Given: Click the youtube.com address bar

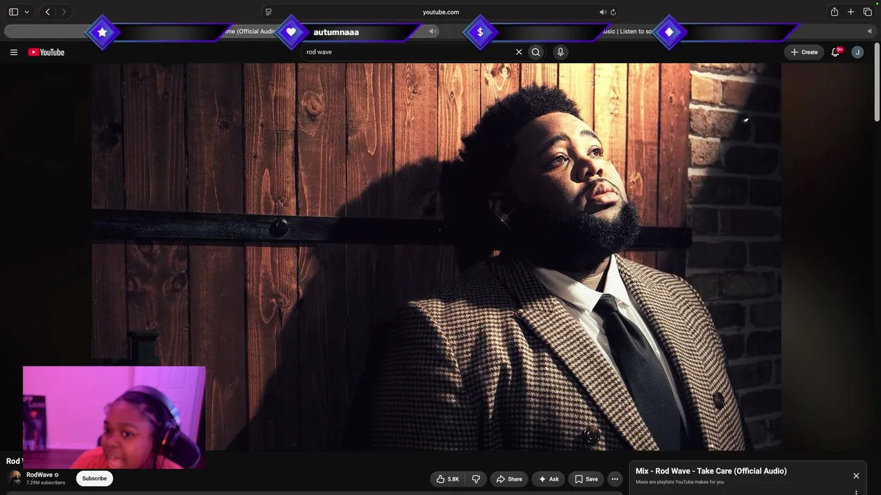Looking at the screenshot, I should pyautogui.click(x=440, y=12).
